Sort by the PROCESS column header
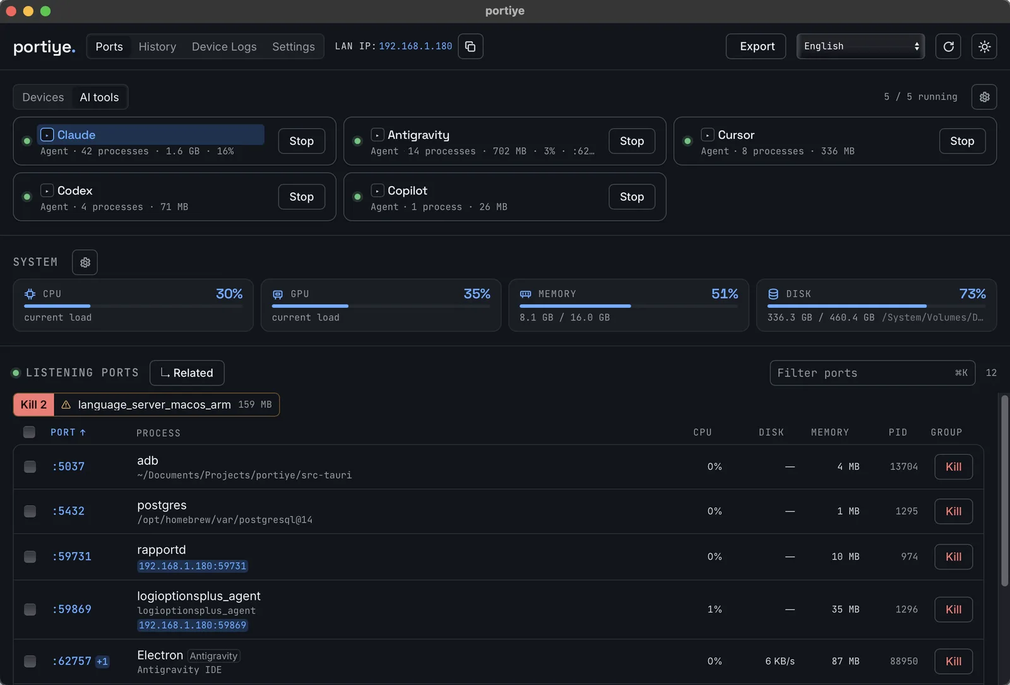Screen dimensions: 1010x685 pos(158,433)
